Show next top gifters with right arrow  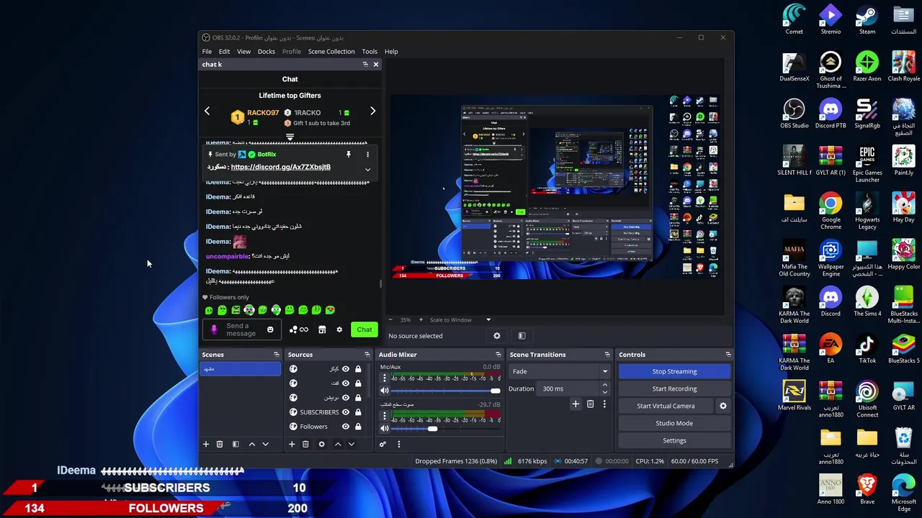point(372,112)
